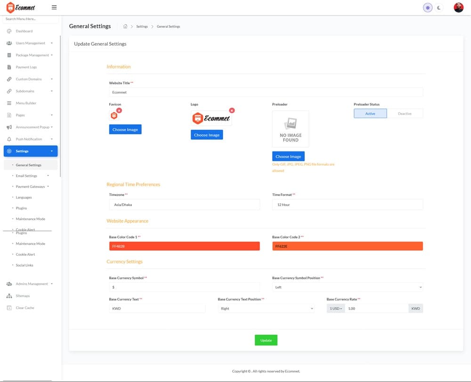
Task: Click the Clear Cache sidebar icon
Action: pos(9,308)
